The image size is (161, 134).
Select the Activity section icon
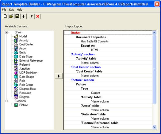click(x=16, y=40)
